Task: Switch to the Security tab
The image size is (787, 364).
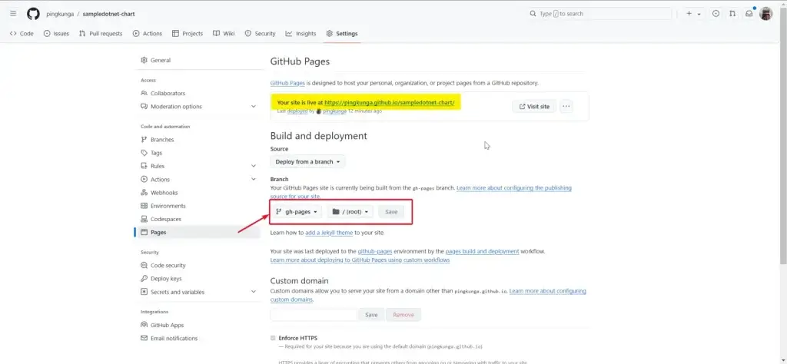Action: coord(260,34)
